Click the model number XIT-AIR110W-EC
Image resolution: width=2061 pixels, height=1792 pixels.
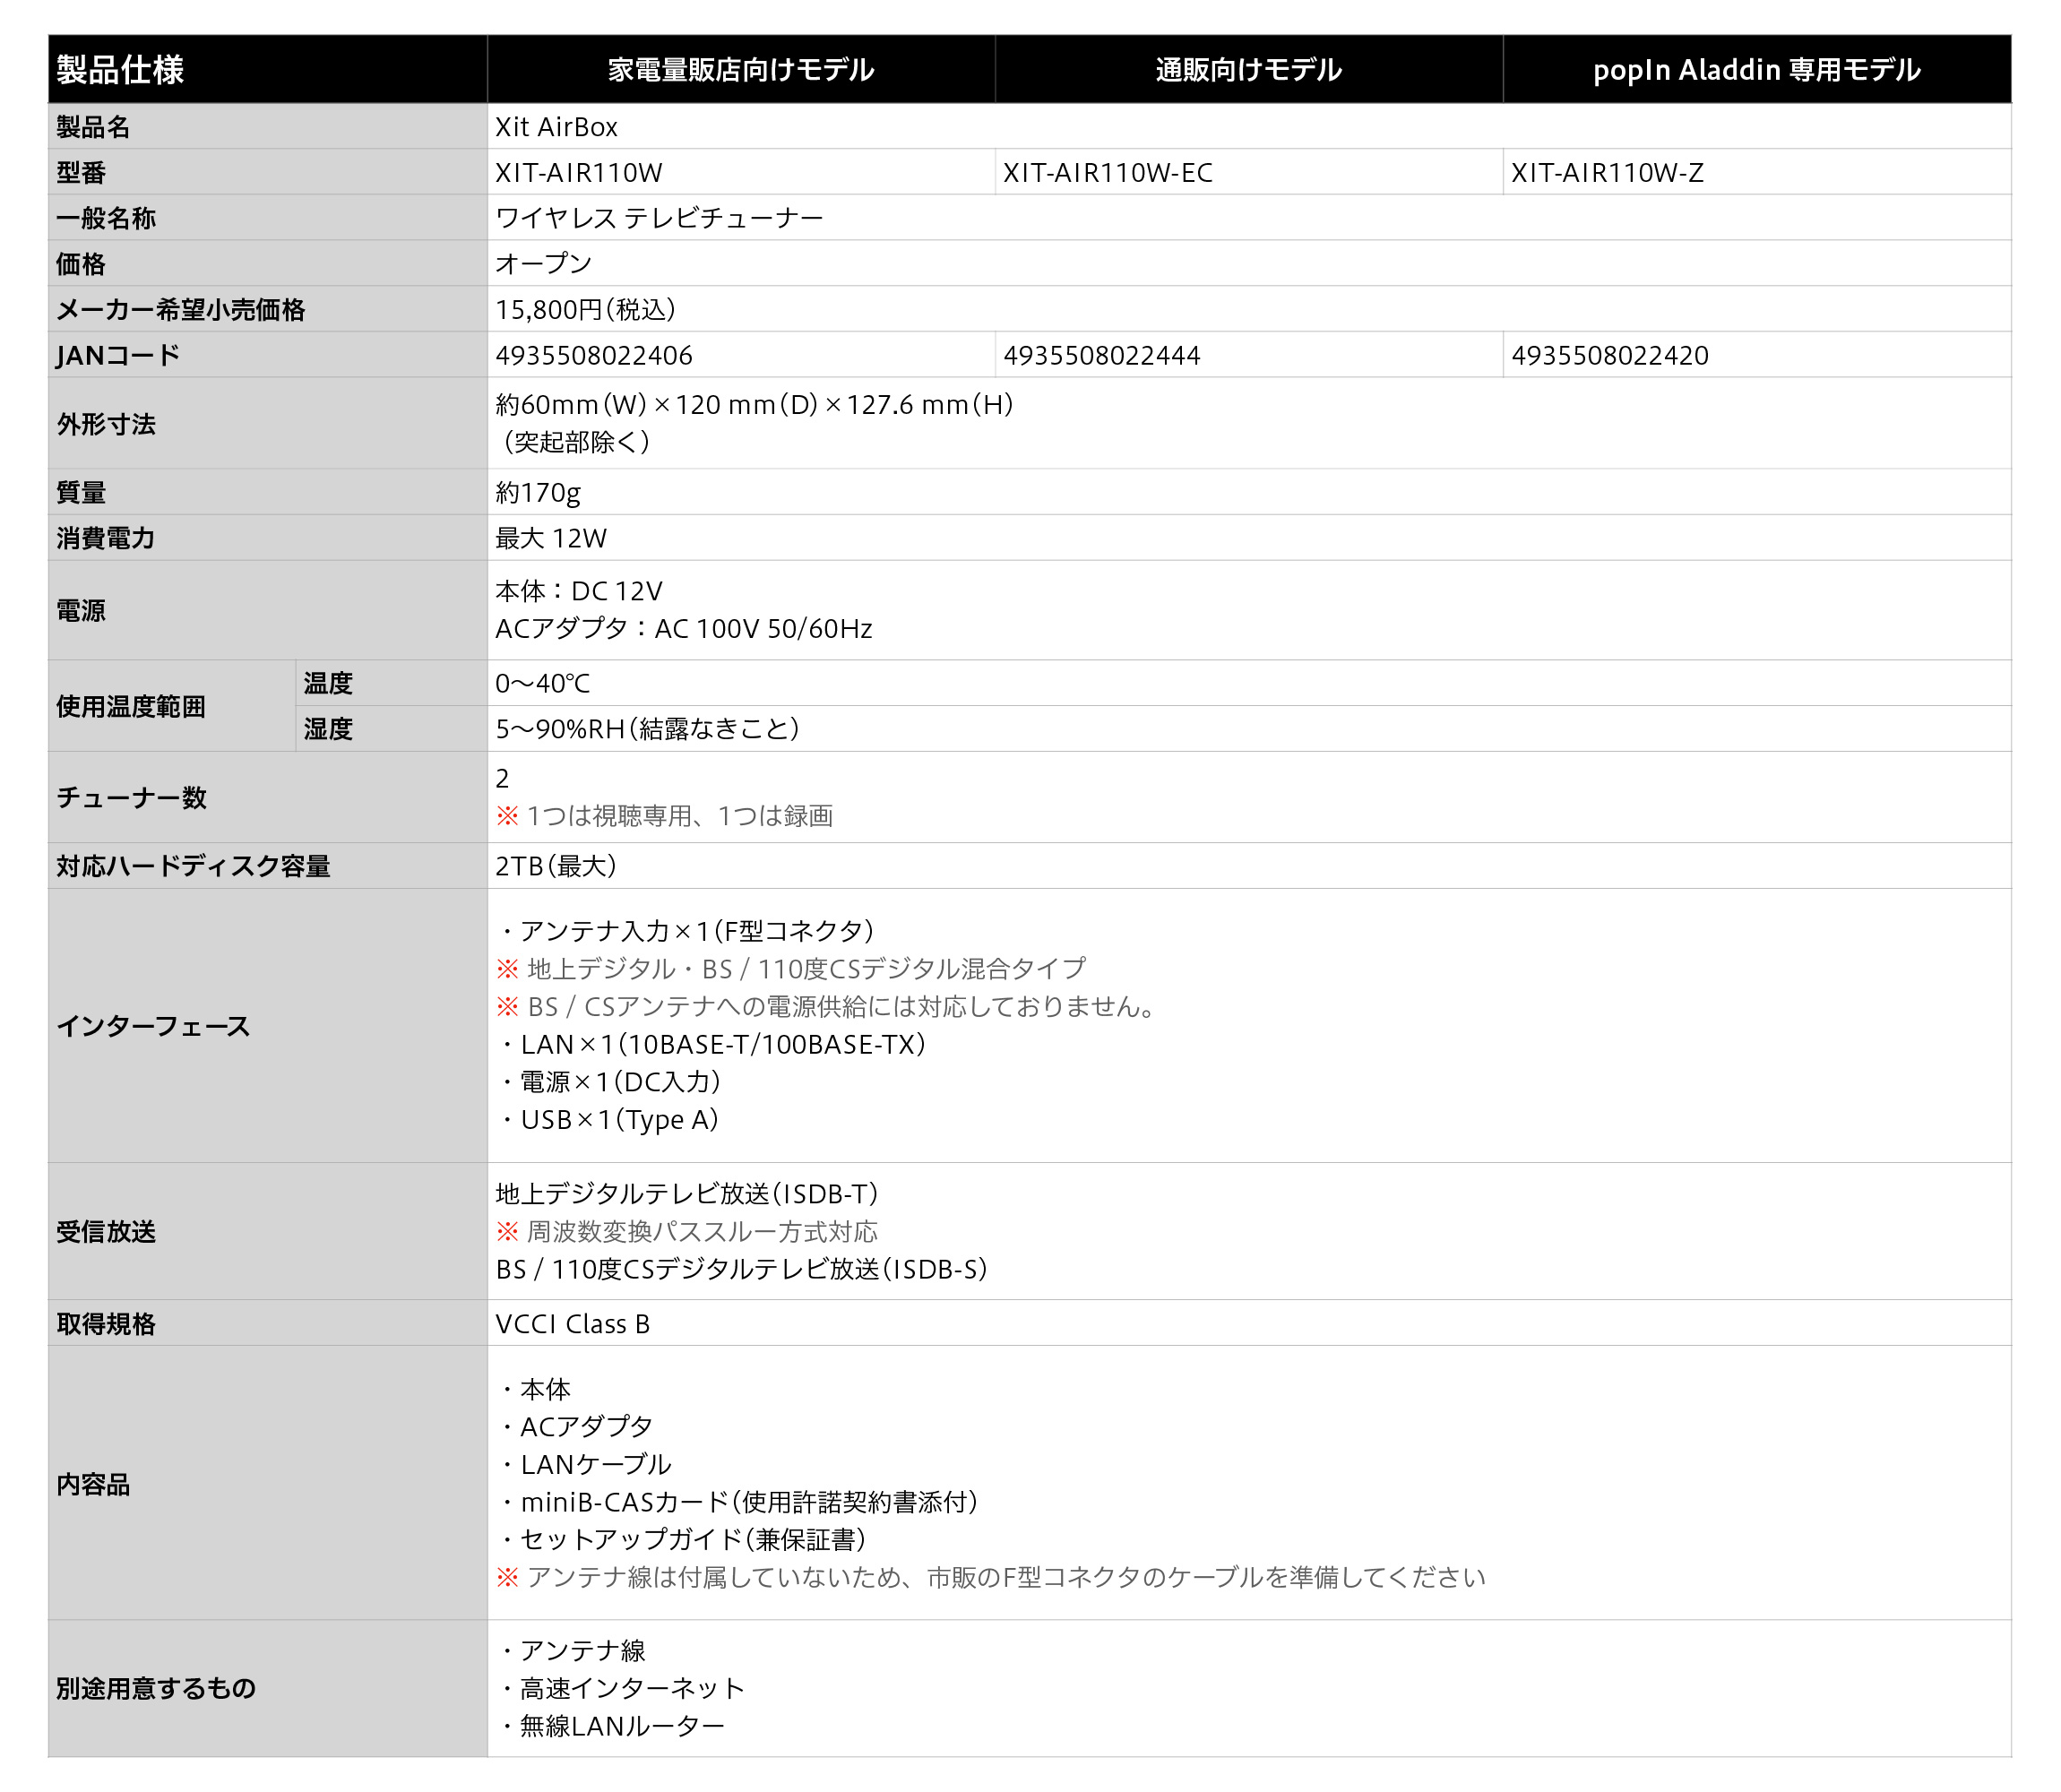(x=1108, y=173)
